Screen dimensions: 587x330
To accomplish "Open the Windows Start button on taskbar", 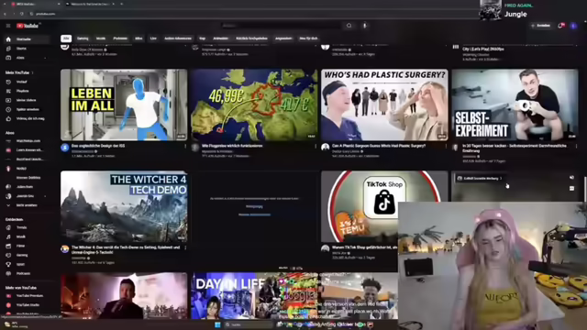I will pyautogui.click(x=217, y=324).
